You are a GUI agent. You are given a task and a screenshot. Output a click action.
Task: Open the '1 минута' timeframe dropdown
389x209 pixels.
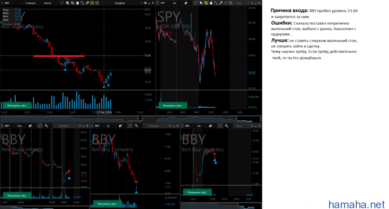click(32, 3)
